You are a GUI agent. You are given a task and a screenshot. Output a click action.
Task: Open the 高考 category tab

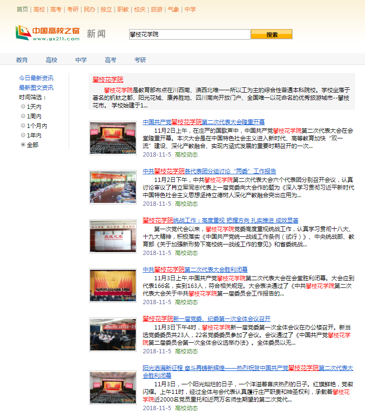(111, 60)
